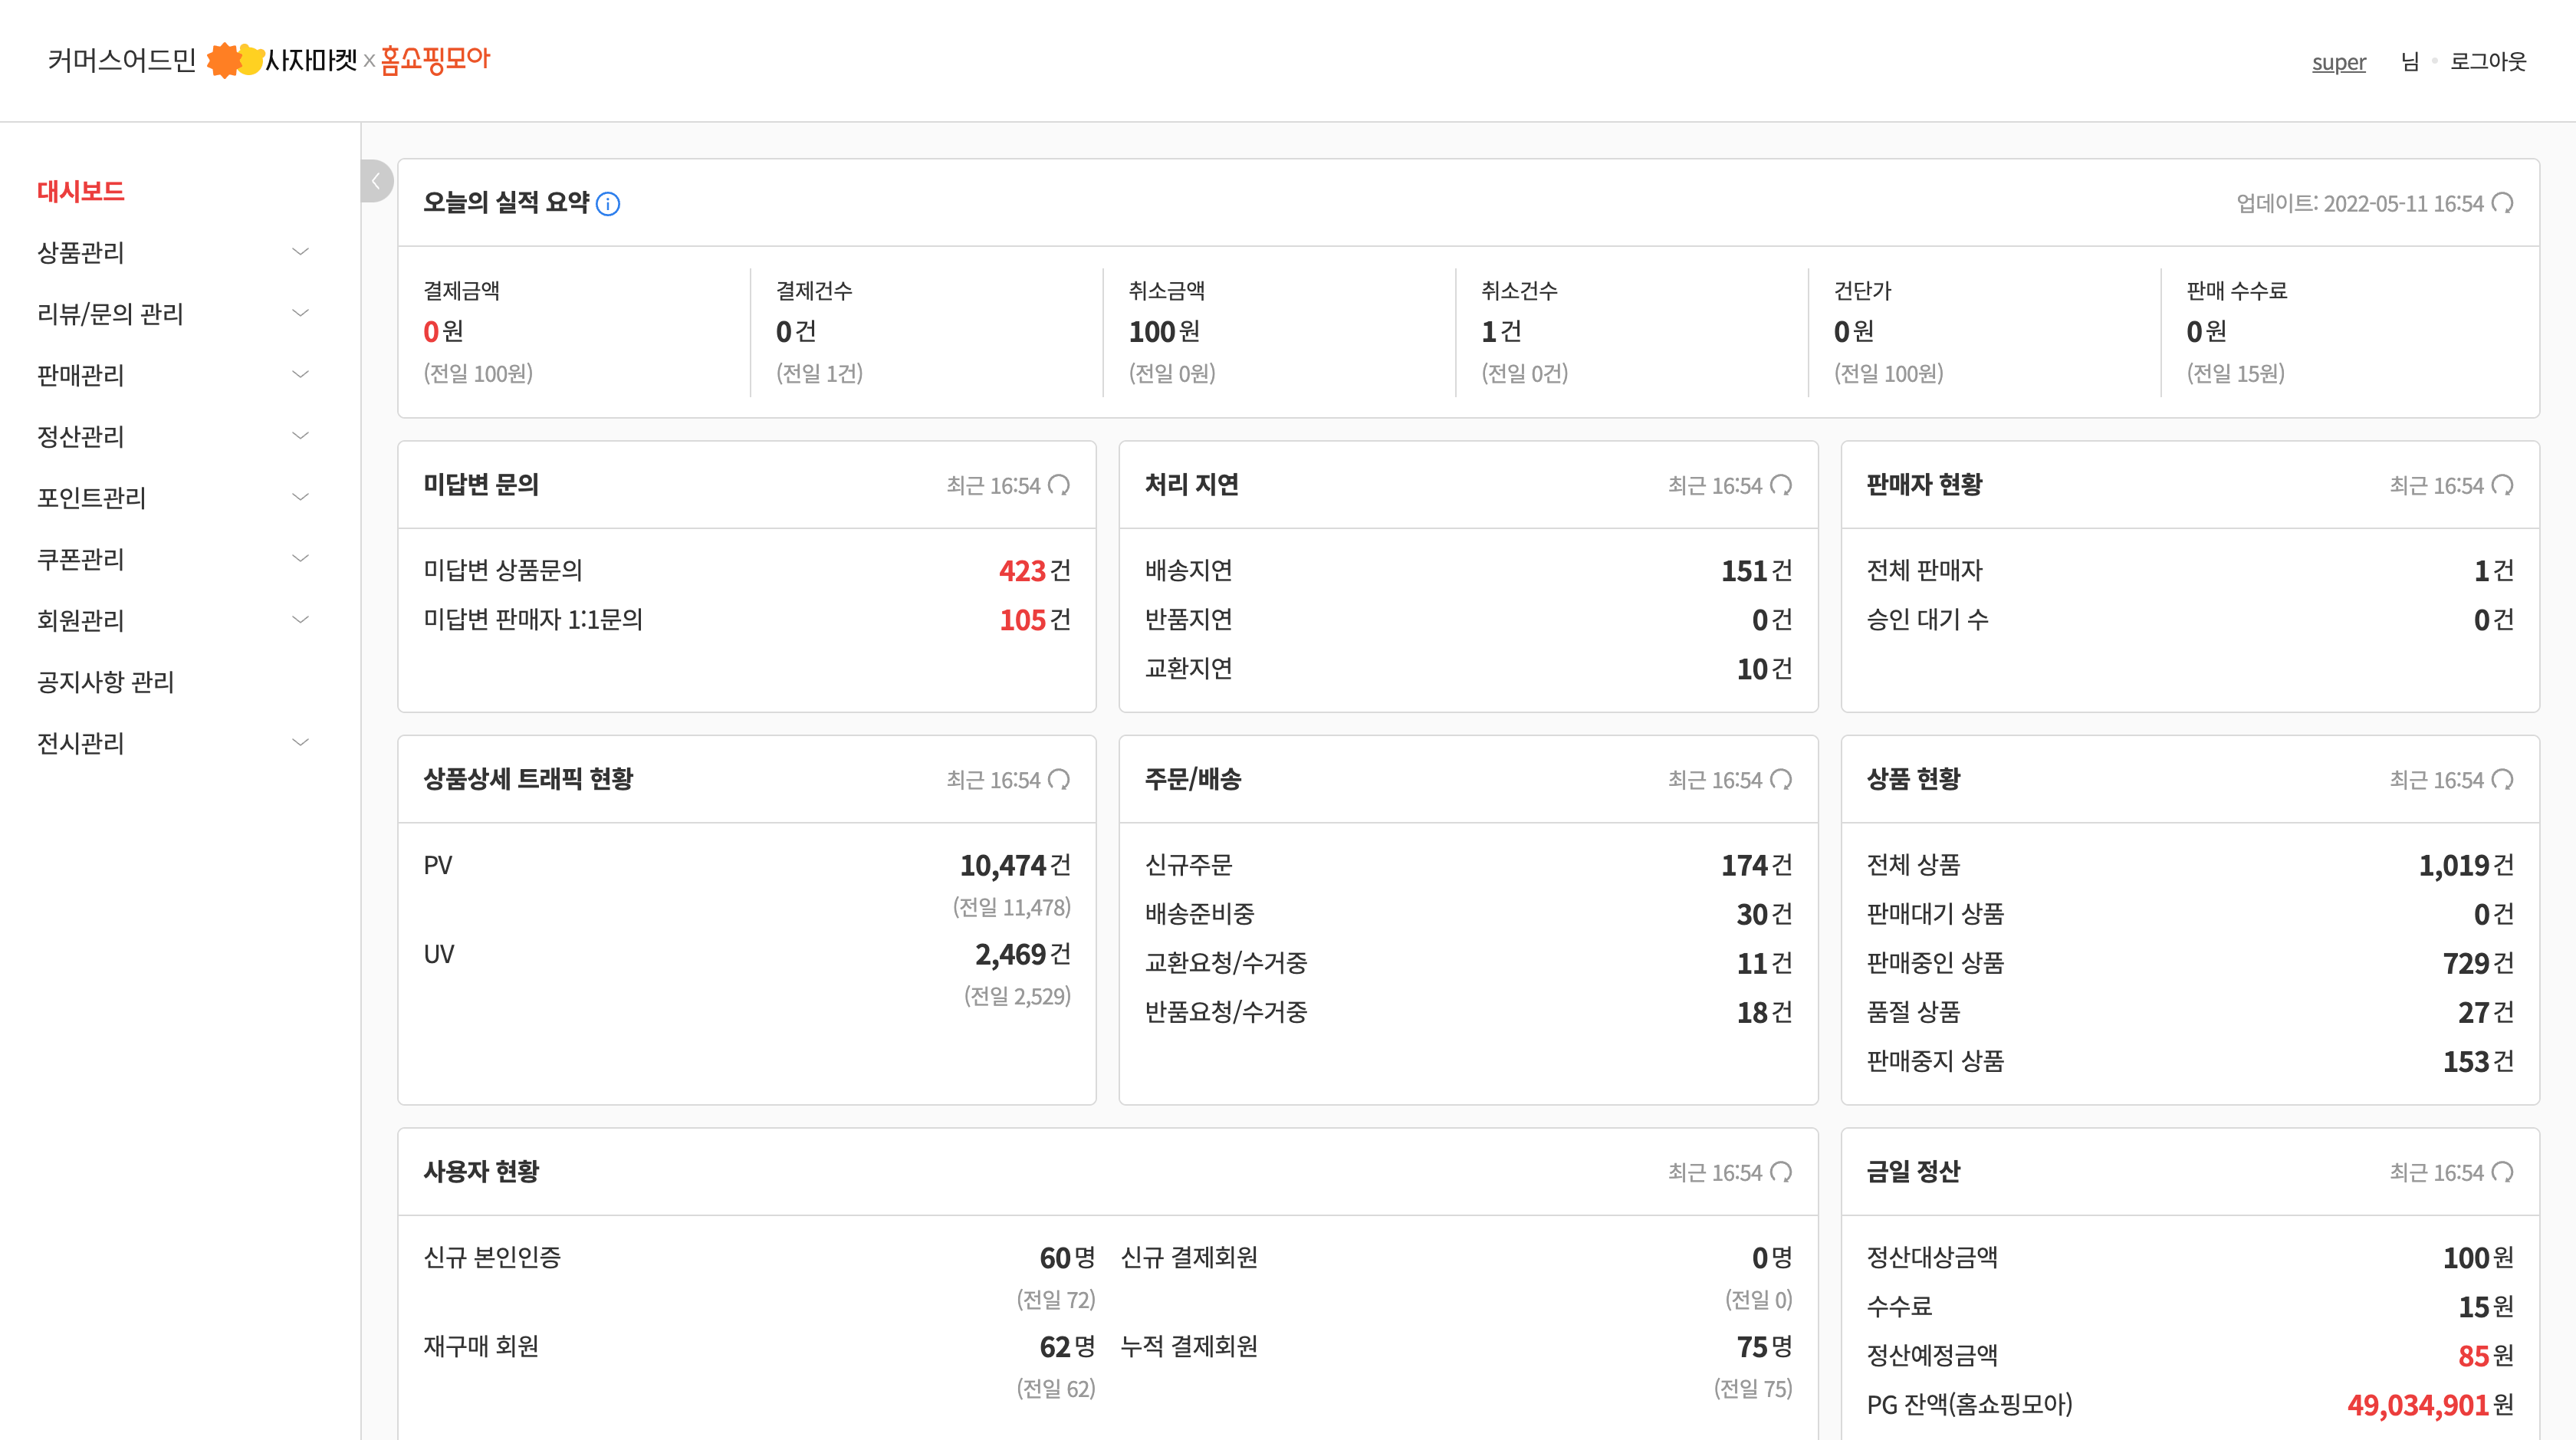The width and height of the screenshot is (2576, 1440).
Task: Expand the 포인트관리 chevron
Action: tap(300, 497)
